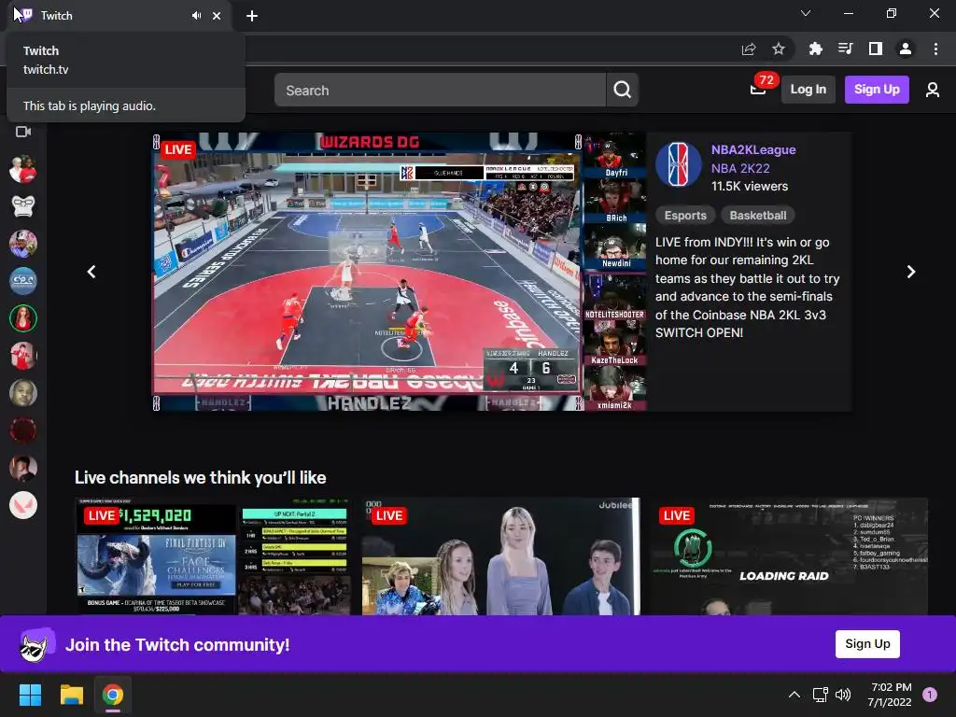Go to next featured stream in carousel
The width and height of the screenshot is (956, 717).
911,272
